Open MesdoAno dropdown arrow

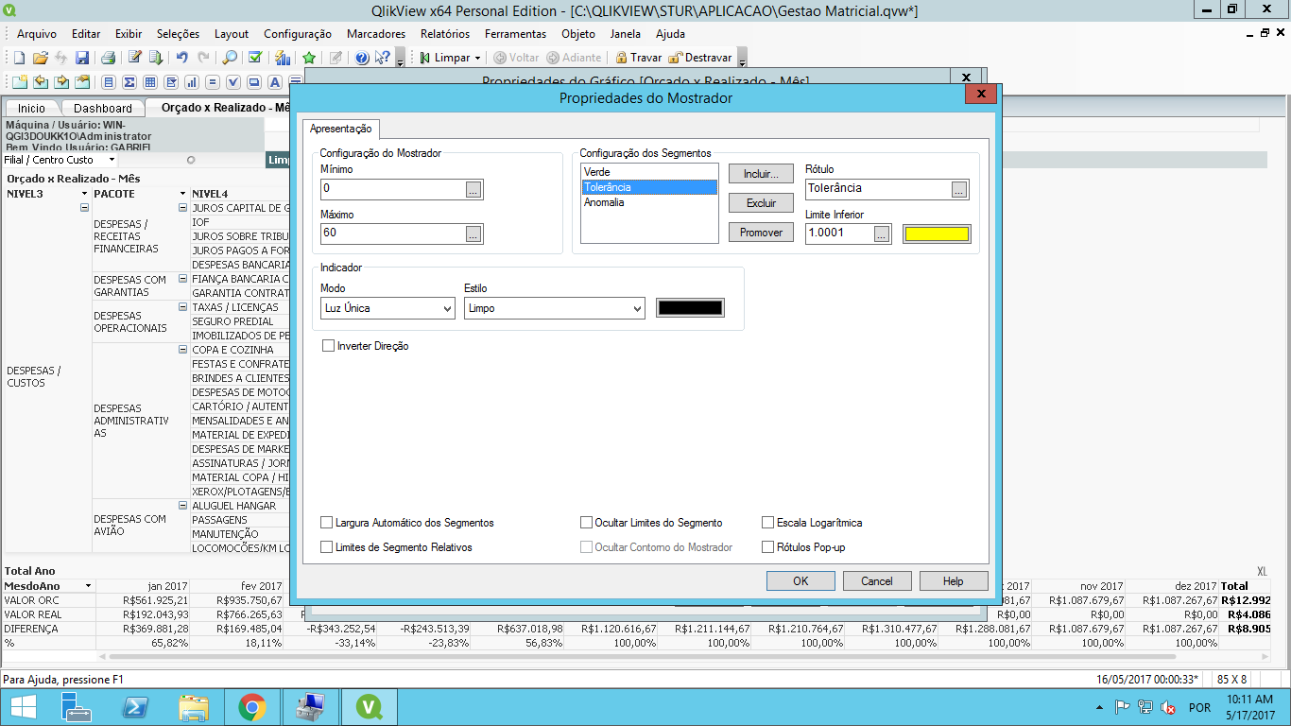click(x=88, y=586)
